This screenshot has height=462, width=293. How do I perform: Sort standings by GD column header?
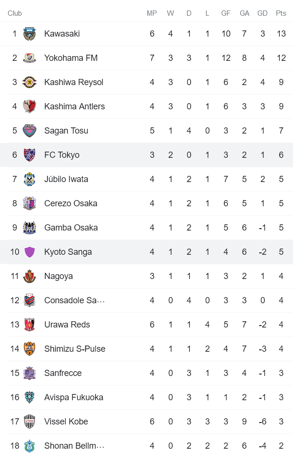pyautogui.click(x=263, y=13)
